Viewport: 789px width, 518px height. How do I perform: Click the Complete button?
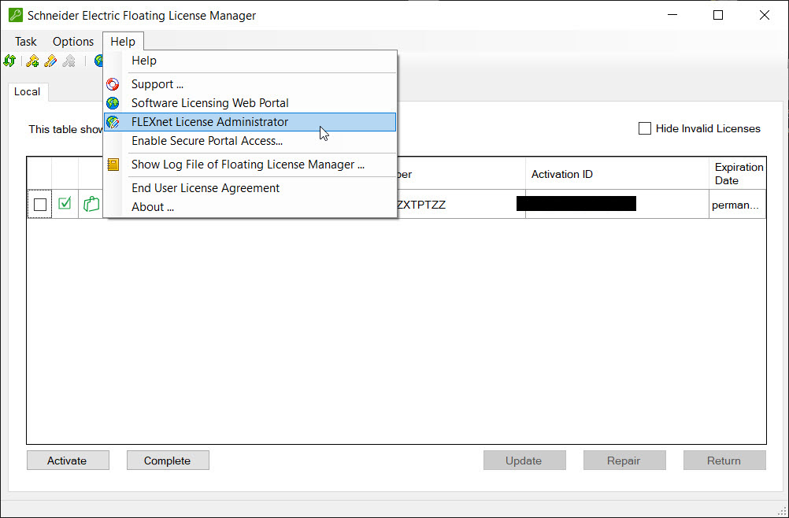point(168,461)
